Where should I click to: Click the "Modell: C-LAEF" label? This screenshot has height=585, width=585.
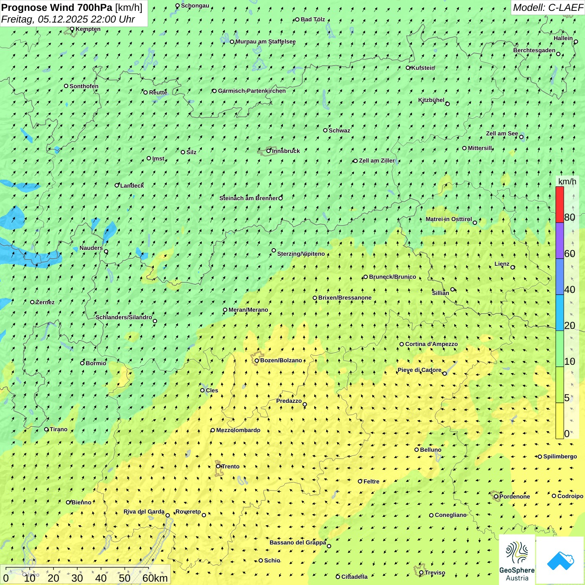click(548, 8)
